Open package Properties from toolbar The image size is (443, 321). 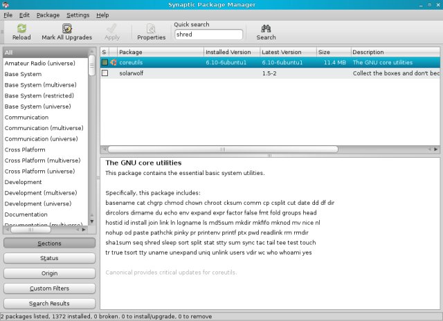[x=151, y=32]
